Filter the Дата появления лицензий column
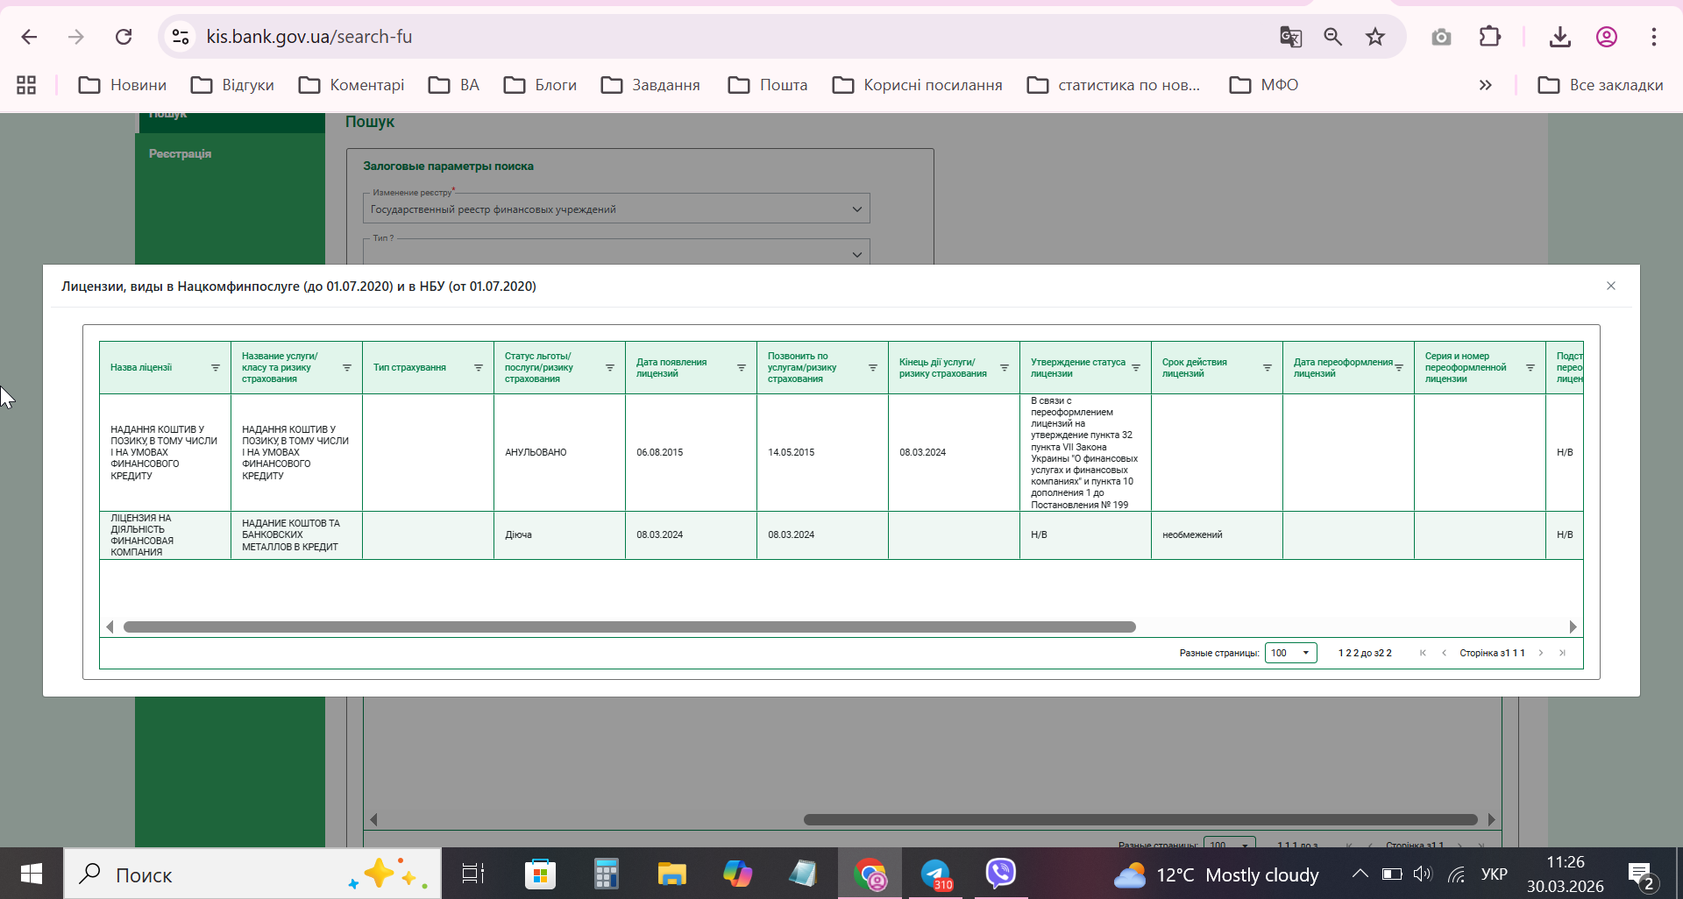 742,368
